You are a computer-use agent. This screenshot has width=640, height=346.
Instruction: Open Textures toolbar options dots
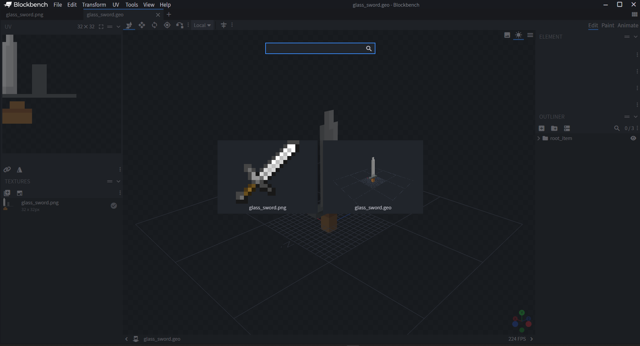coord(120,193)
